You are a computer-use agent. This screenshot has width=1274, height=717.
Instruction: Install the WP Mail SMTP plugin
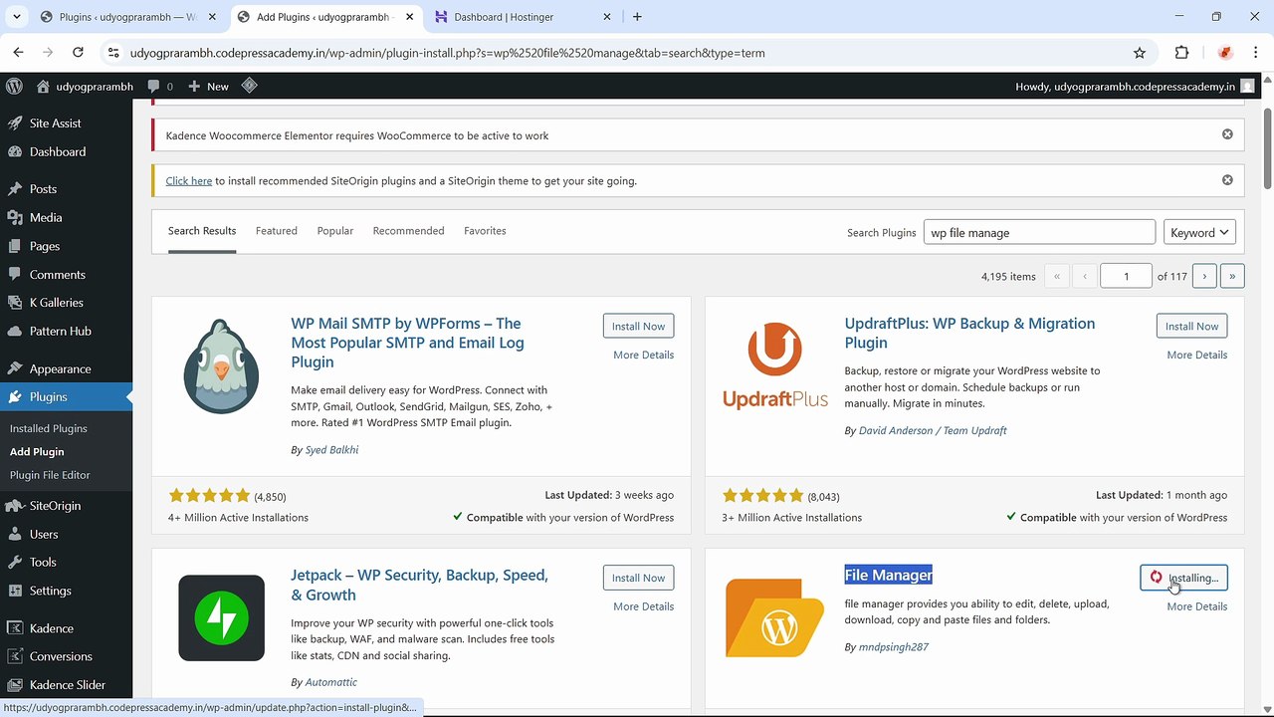(638, 327)
